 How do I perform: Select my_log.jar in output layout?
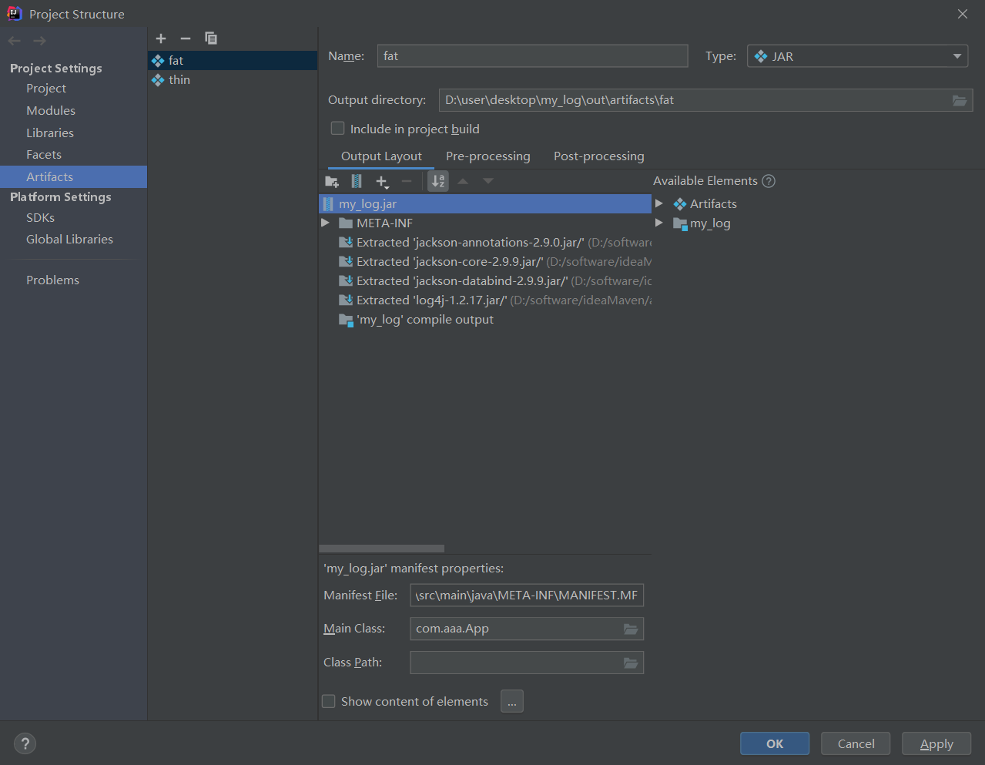pyautogui.click(x=485, y=204)
